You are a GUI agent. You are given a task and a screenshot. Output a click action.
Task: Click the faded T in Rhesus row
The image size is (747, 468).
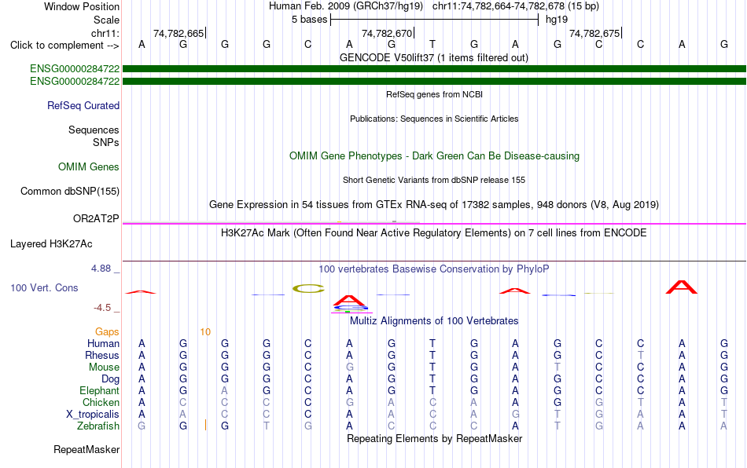click(640, 355)
